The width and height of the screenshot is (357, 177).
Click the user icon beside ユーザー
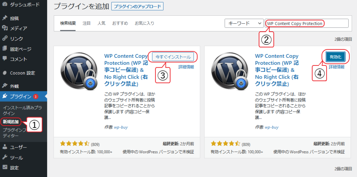point(5,147)
